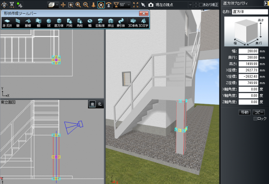Viewport: 269px width, 184px height.
Task: Switch elevation view to 南
Action: click(92, 104)
